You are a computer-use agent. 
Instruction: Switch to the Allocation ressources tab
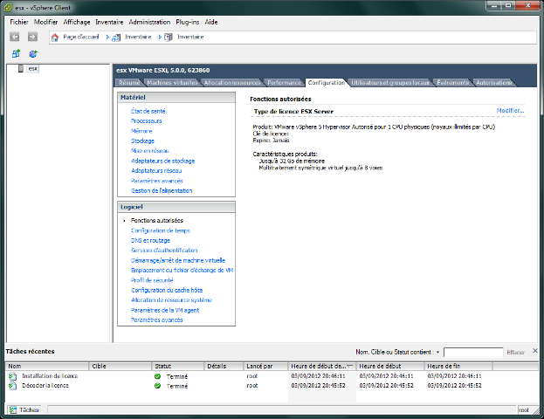point(232,83)
